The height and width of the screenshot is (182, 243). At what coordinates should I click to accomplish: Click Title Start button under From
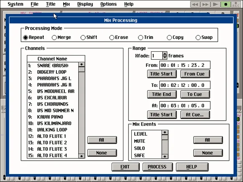click(x=162, y=74)
